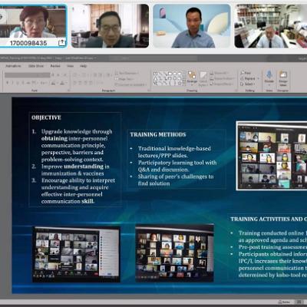Select the bottom-left meeting screenshot picture

point(76,254)
